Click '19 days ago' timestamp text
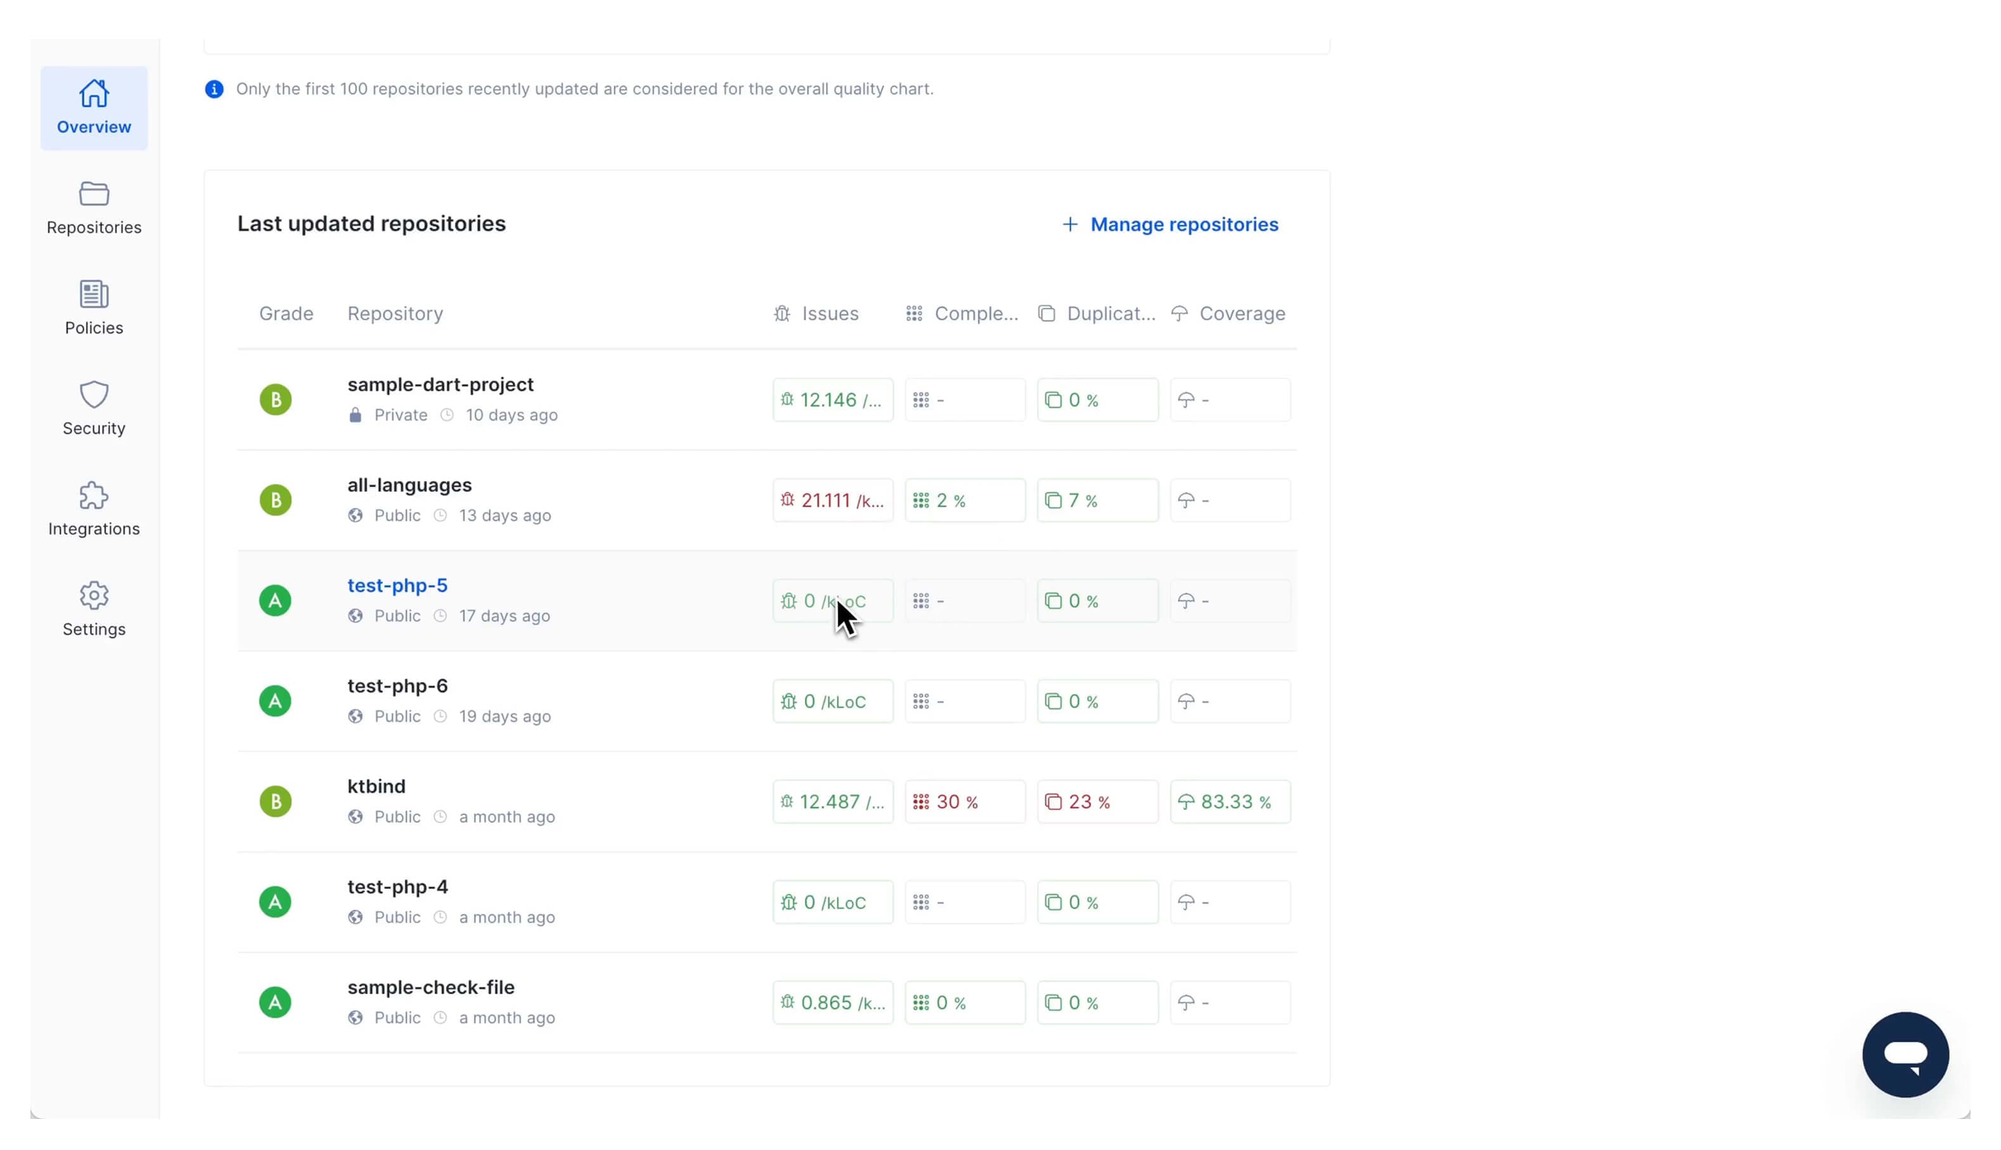This screenshot has height=1150, width=2001. coord(505,716)
